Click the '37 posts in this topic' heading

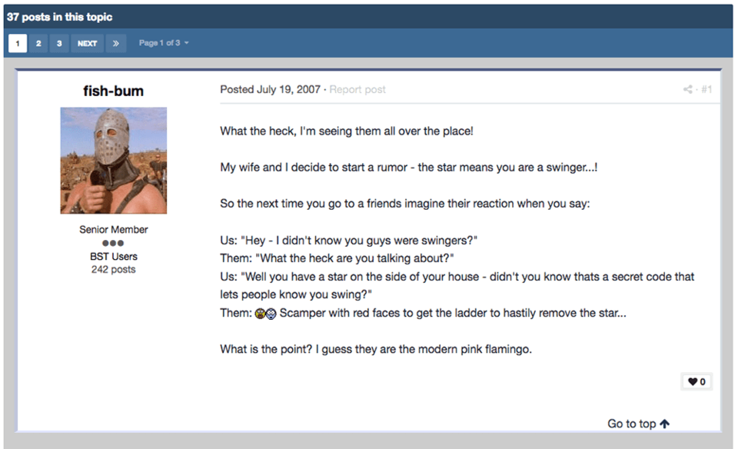click(59, 17)
